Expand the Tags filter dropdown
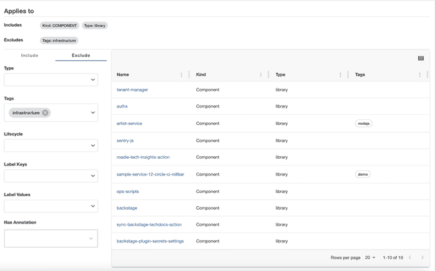 [x=92, y=113]
